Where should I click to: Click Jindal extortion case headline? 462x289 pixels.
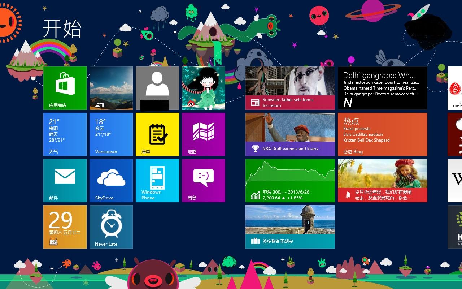(381, 82)
